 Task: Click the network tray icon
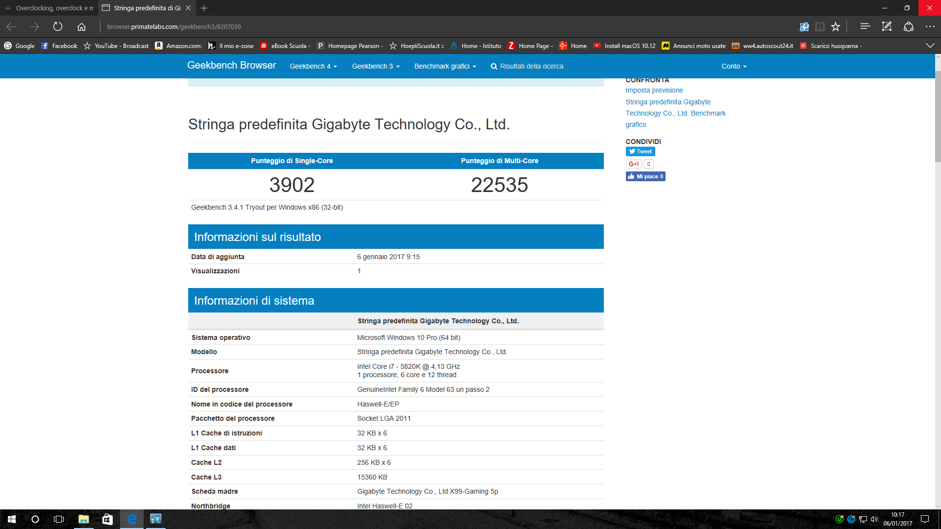tap(863, 519)
